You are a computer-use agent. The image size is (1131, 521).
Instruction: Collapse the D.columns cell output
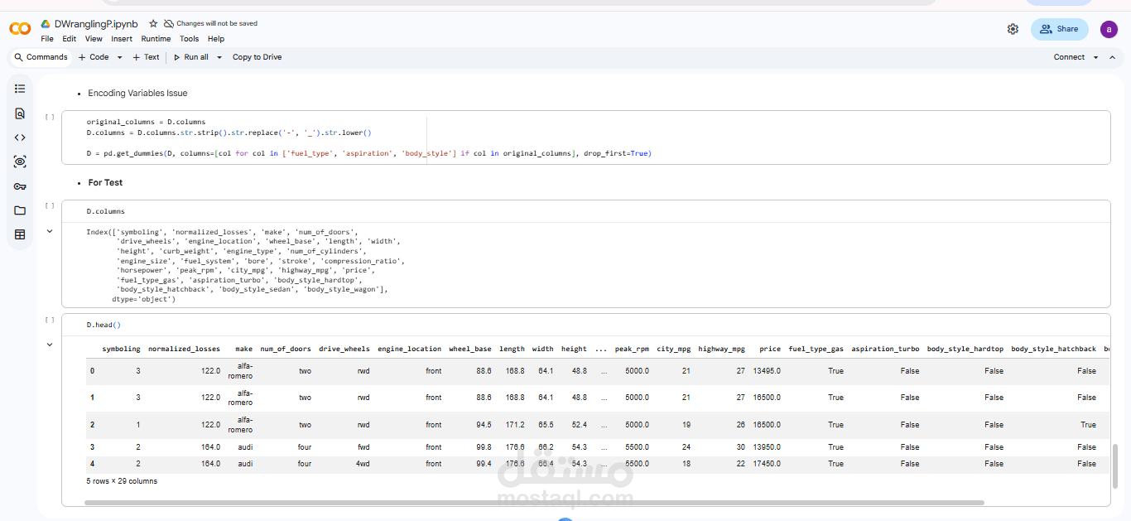[x=50, y=232]
